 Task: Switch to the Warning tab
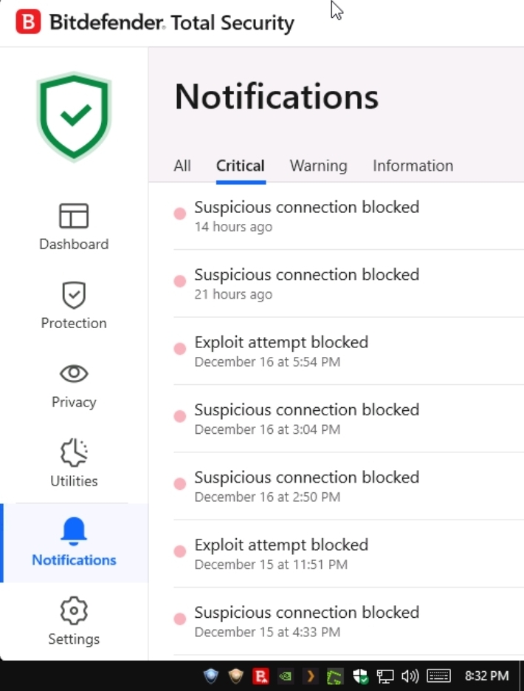click(318, 166)
